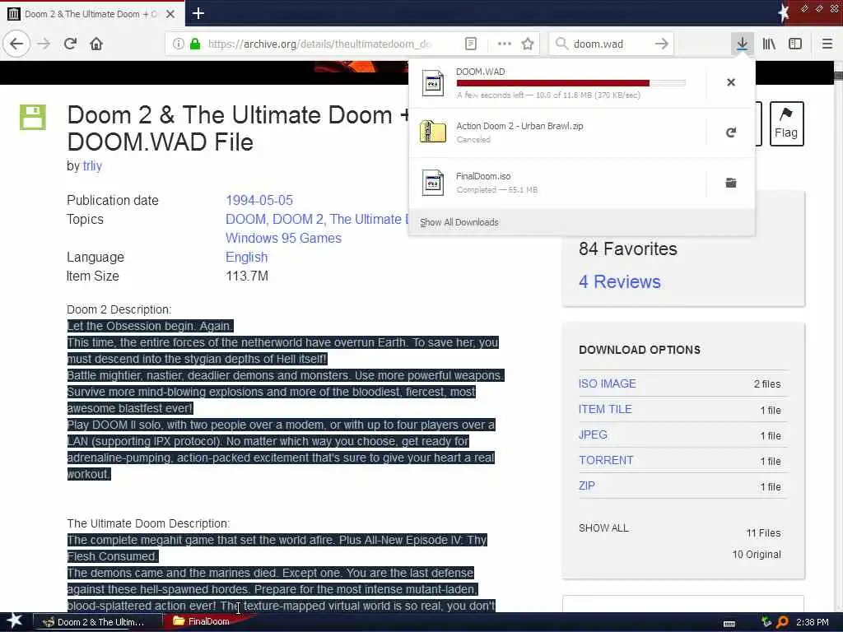The height and width of the screenshot is (632, 843).
Task: Select ZIP download option
Action: (x=586, y=486)
